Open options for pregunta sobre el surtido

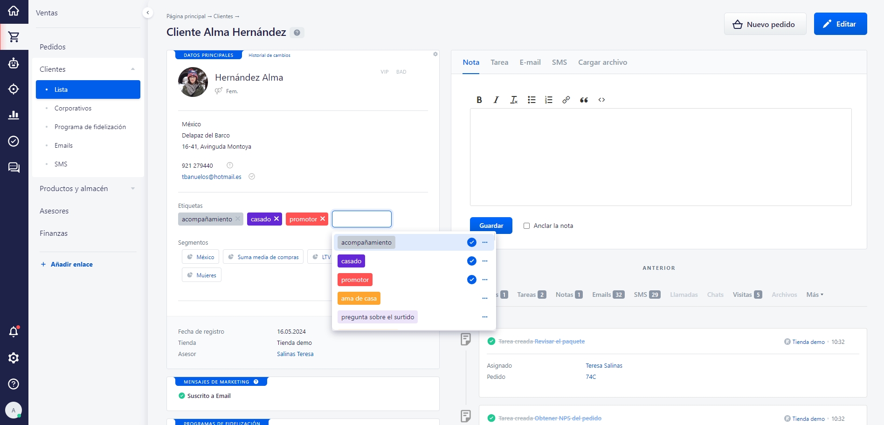[485, 317]
